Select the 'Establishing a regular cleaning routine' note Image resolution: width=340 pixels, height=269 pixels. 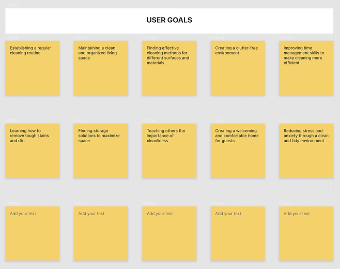[x=33, y=68]
